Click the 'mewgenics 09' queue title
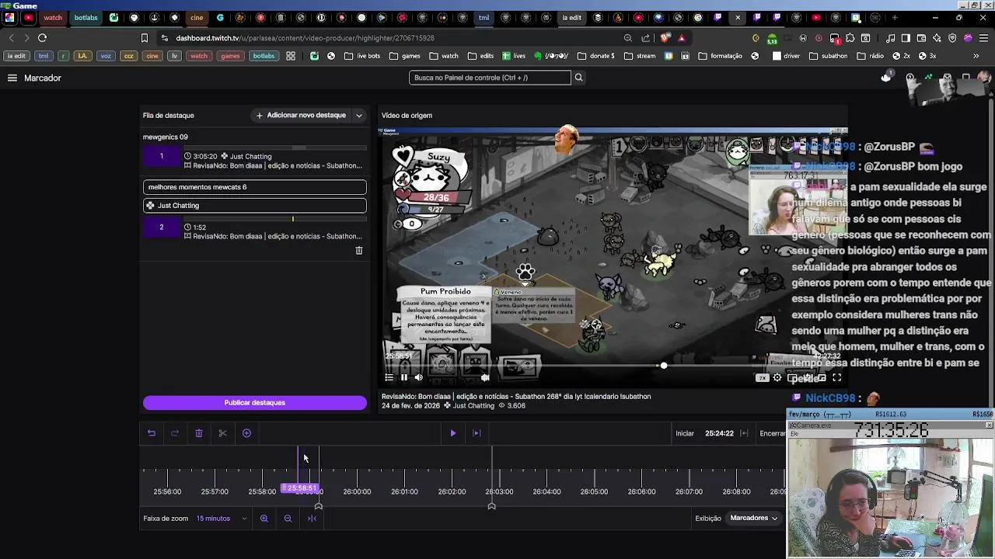 [165, 137]
